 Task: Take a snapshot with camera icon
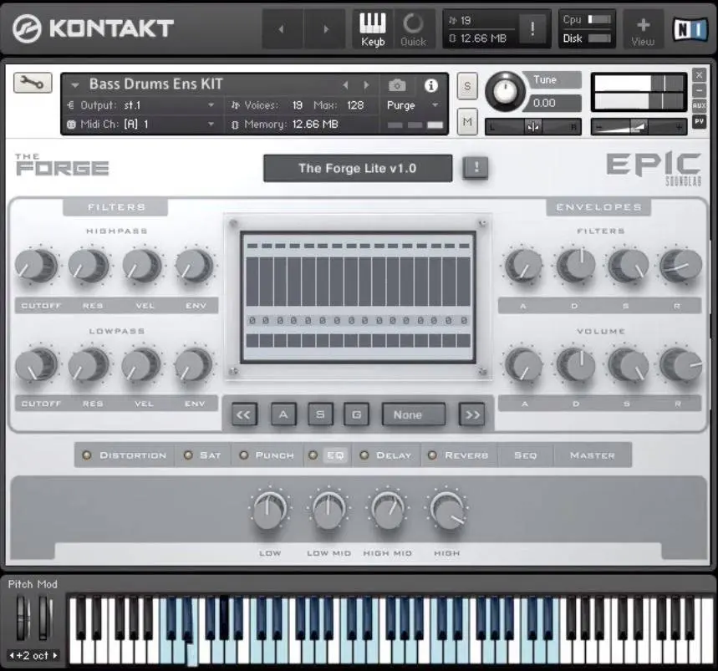coord(397,85)
